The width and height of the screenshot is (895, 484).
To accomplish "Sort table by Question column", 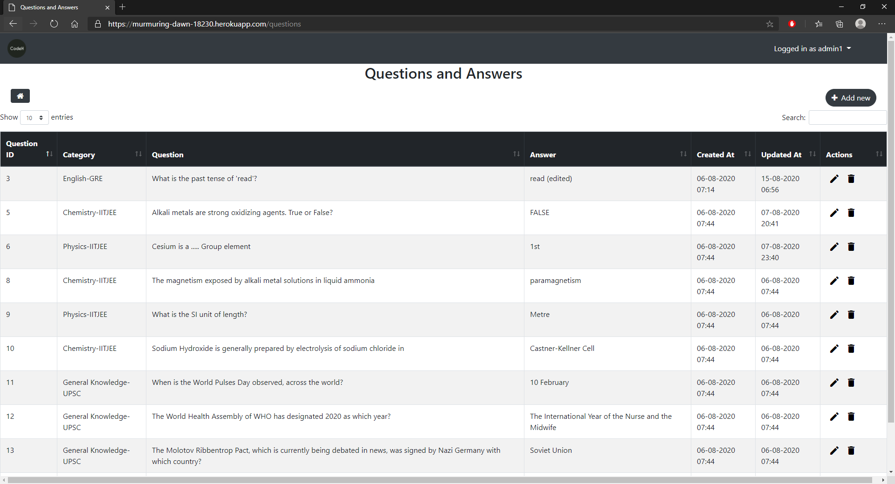I will (335, 149).
